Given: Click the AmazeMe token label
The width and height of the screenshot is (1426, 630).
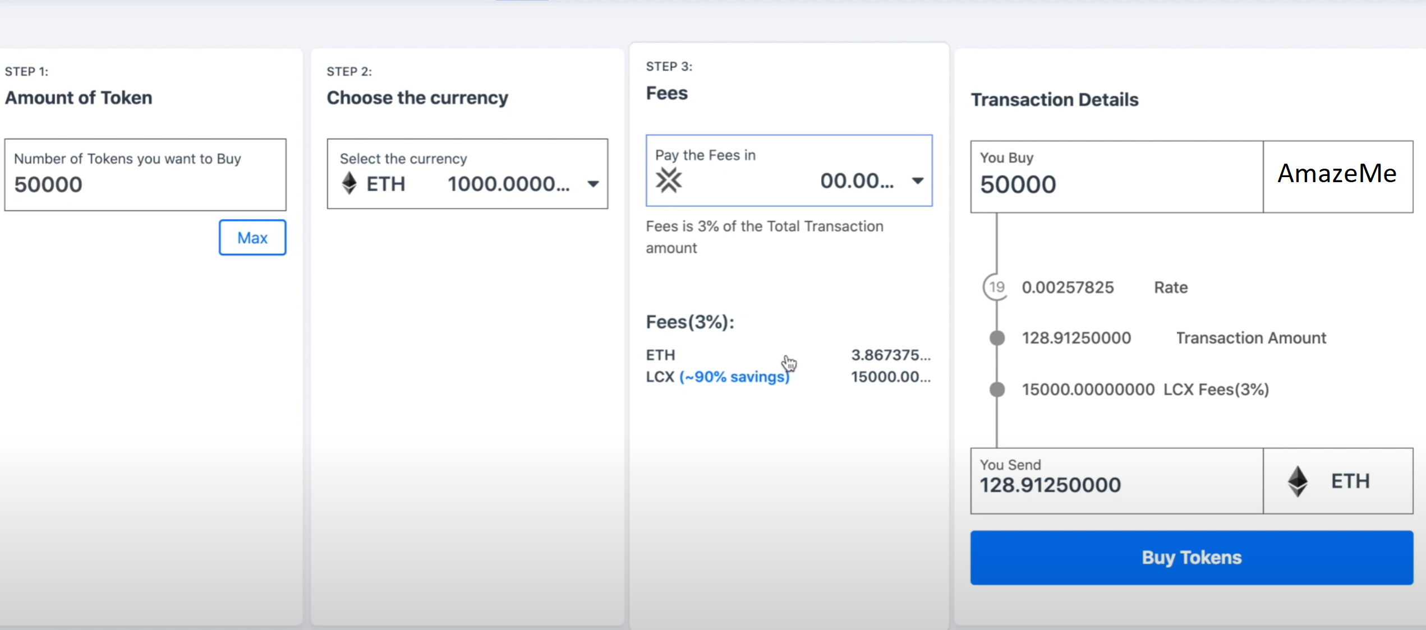Looking at the screenshot, I should (x=1337, y=173).
